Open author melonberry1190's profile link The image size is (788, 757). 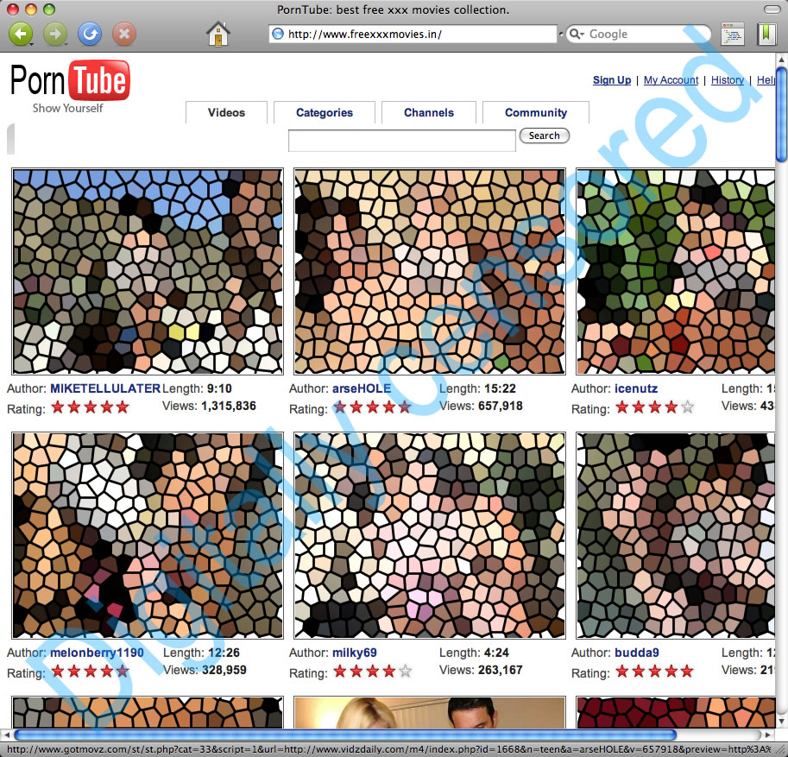click(97, 653)
